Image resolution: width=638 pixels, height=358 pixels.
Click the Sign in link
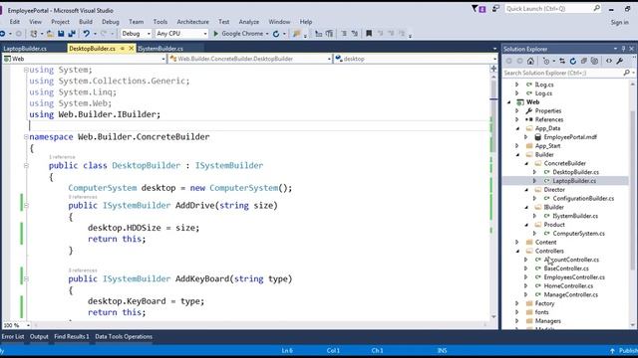tap(619, 22)
